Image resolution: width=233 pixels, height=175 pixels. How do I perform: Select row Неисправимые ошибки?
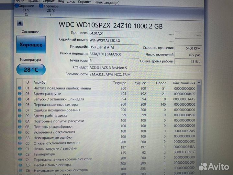pyautogui.click(x=106, y=137)
